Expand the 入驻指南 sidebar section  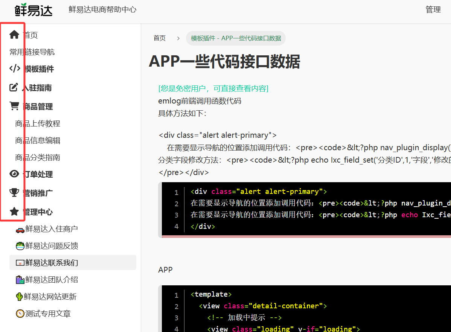tap(37, 88)
